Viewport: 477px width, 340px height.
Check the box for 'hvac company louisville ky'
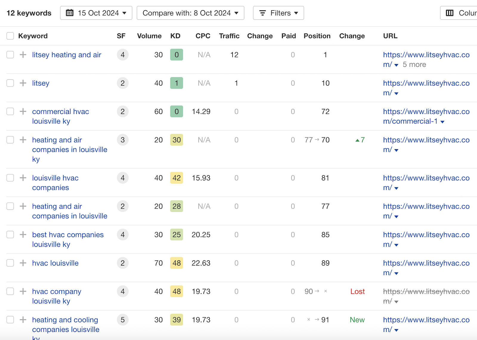click(x=10, y=291)
